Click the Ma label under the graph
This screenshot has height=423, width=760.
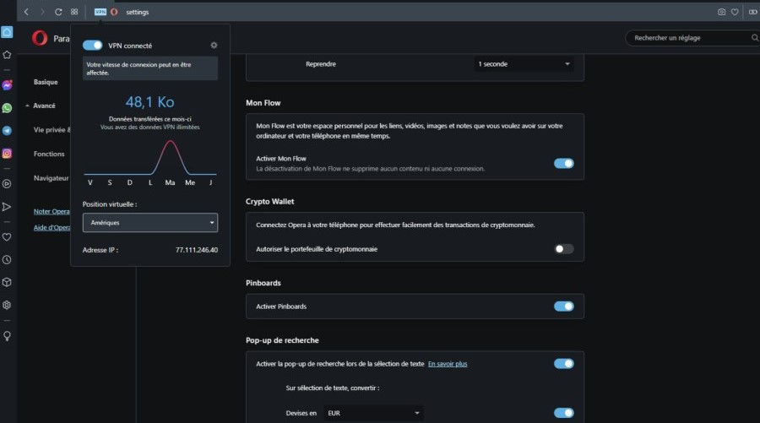[170, 182]
